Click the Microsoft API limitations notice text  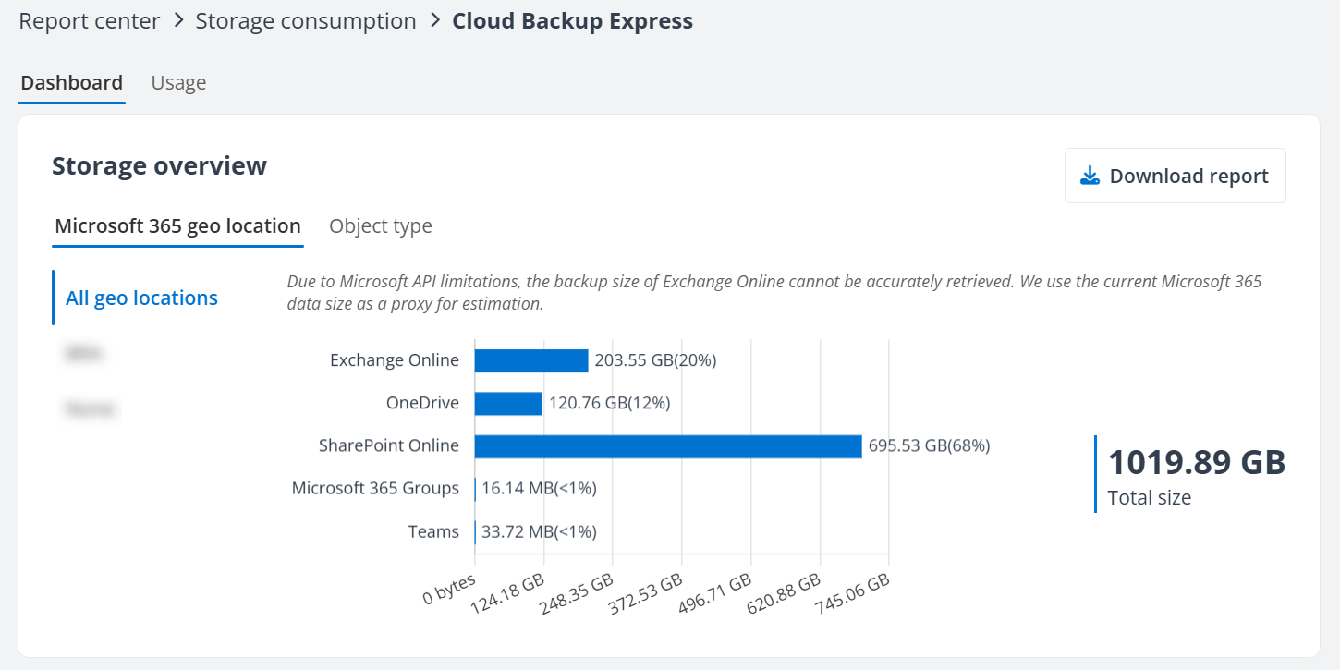(776, 290)
